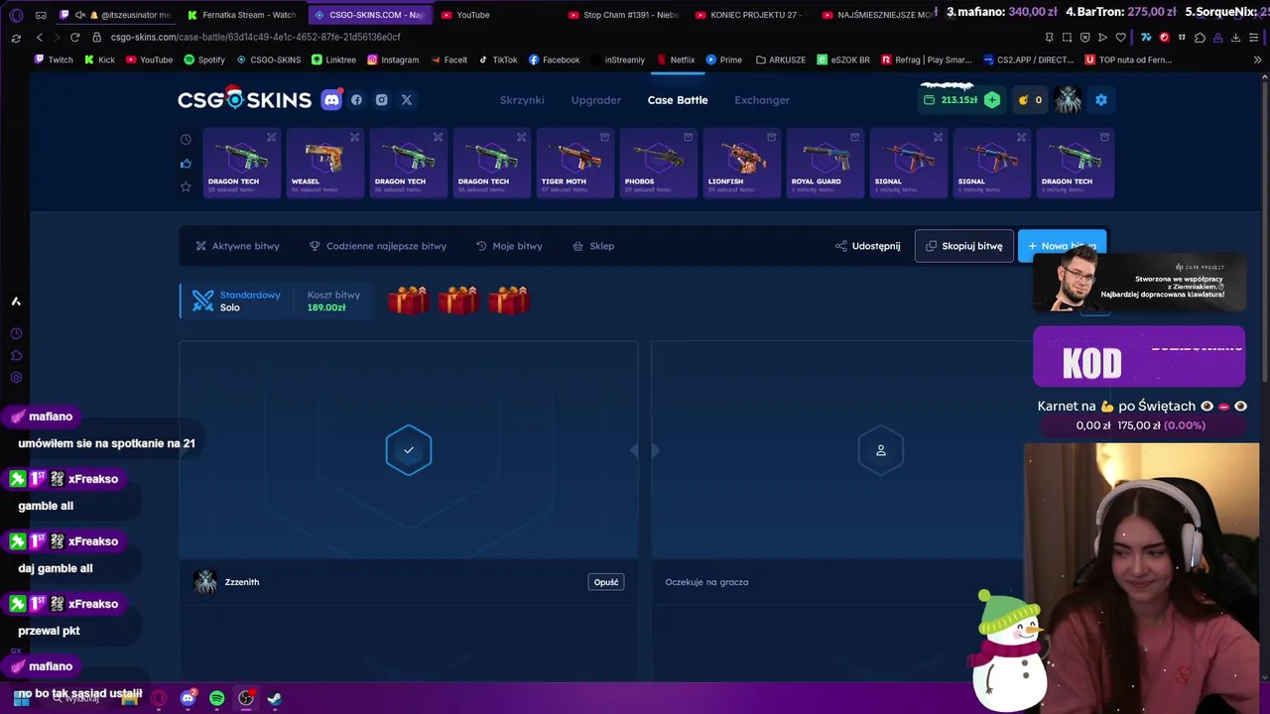Click the address bar URL
The width and height of the screenshot is (1270, 714).
click(x=256, y=37)
